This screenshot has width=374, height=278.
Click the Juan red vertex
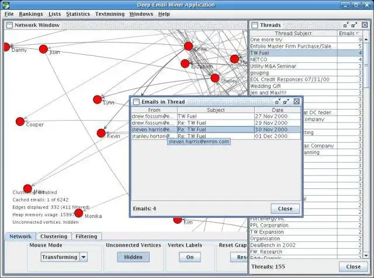tap(43, 49)
